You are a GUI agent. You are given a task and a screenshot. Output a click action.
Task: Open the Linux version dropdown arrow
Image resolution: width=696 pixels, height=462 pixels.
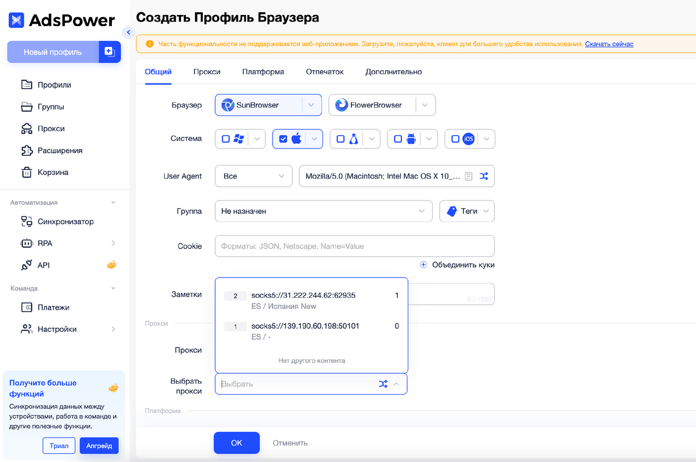pyautogui.click(x=372, y=139)
